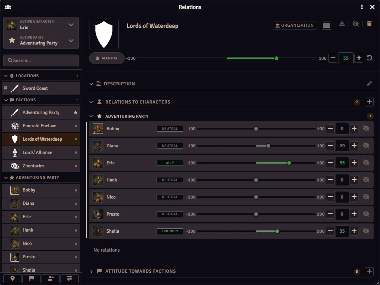Screen dimensions: 380x285
Task: Decrease Lords of Waterdeep reputation with minus
Action: [x=333, y=58]
